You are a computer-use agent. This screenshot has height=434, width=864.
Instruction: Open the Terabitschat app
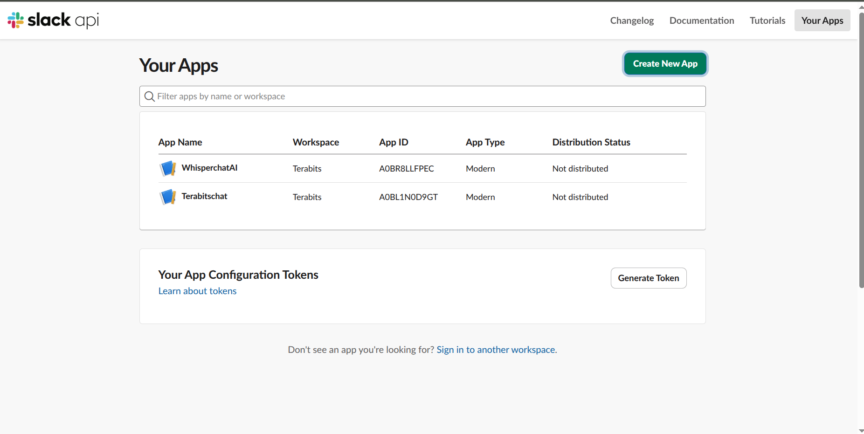pyautogui.click(x=204, y=196)
